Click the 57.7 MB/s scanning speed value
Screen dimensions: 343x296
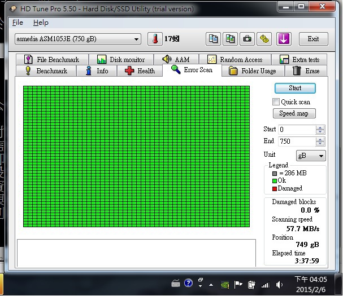pyautogui.click(x=303, y=229)
